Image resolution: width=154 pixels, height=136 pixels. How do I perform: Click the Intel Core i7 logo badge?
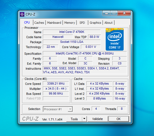click(x=115, y=39)
